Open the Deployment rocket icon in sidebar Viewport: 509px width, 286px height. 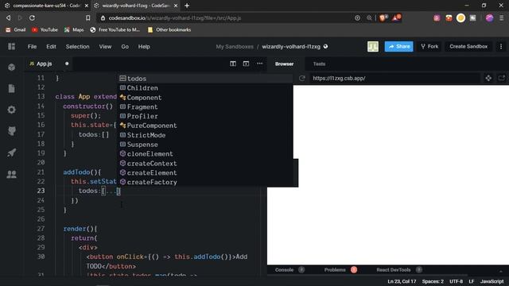(x=12, y=153)
